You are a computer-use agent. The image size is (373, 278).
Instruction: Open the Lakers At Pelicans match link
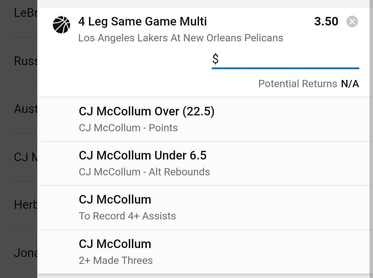click(180, 38)
